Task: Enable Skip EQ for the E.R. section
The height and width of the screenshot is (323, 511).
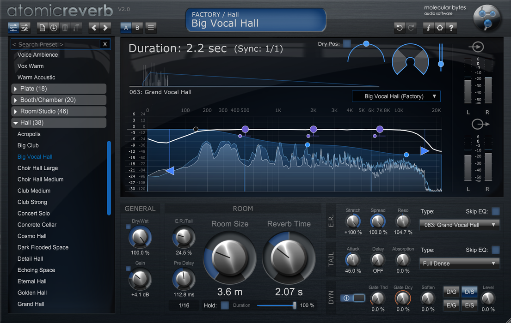Action: 495,210
